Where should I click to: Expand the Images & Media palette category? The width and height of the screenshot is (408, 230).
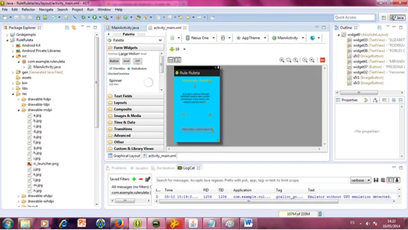[135, 115]
